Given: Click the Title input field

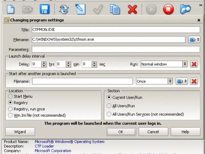Looking at the screenshot, I should [116, 30].
